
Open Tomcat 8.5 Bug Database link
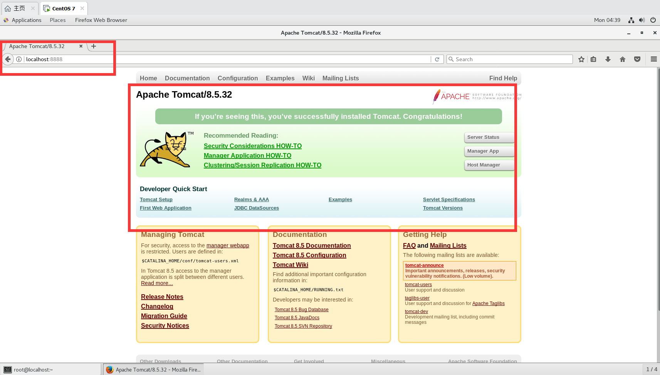pos(302,310)
